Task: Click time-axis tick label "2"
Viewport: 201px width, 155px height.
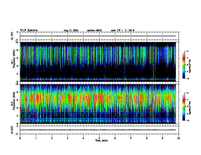Action: tap(52, 138)
